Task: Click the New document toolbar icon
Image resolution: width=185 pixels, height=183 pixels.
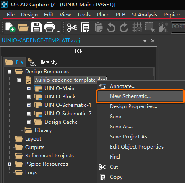Action: 10,27
